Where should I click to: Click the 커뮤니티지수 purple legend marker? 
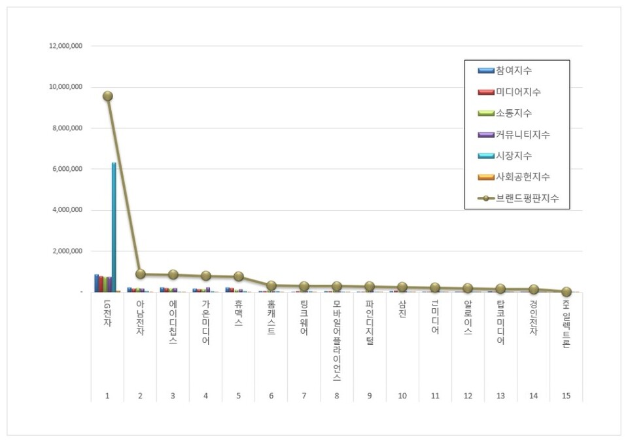coord(486,135)
